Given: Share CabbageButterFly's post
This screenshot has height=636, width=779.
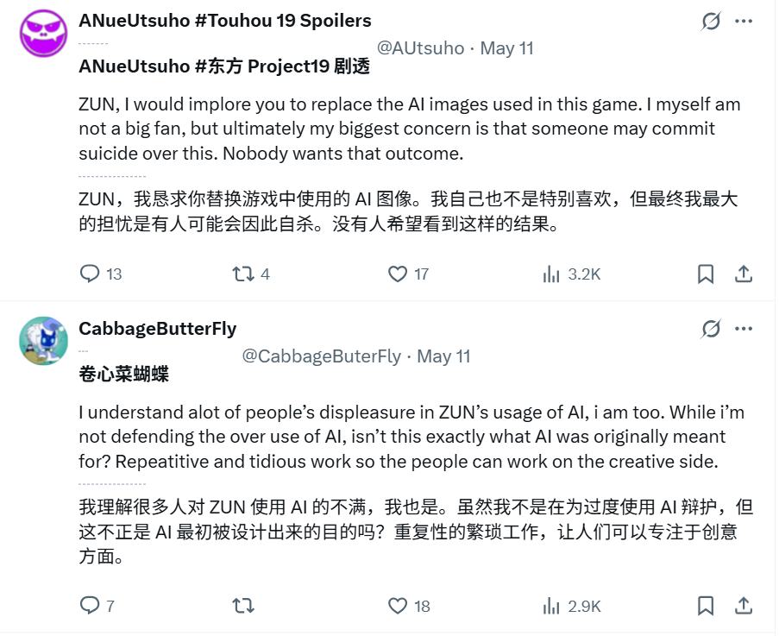Looking at the screenshot, I should (743, 606).
